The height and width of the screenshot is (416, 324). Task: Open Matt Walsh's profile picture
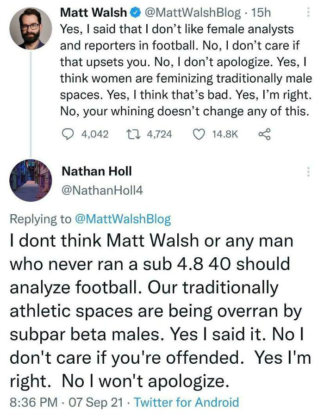coord(31,28)
